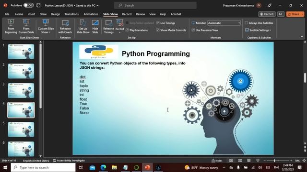Expand the Record dropdown arrow in ribbon
The image size is (307, 172).
[119, 32]
